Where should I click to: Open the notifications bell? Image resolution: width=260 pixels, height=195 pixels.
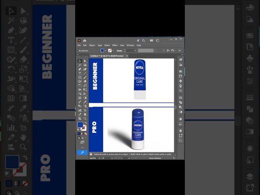pos(138,41)
